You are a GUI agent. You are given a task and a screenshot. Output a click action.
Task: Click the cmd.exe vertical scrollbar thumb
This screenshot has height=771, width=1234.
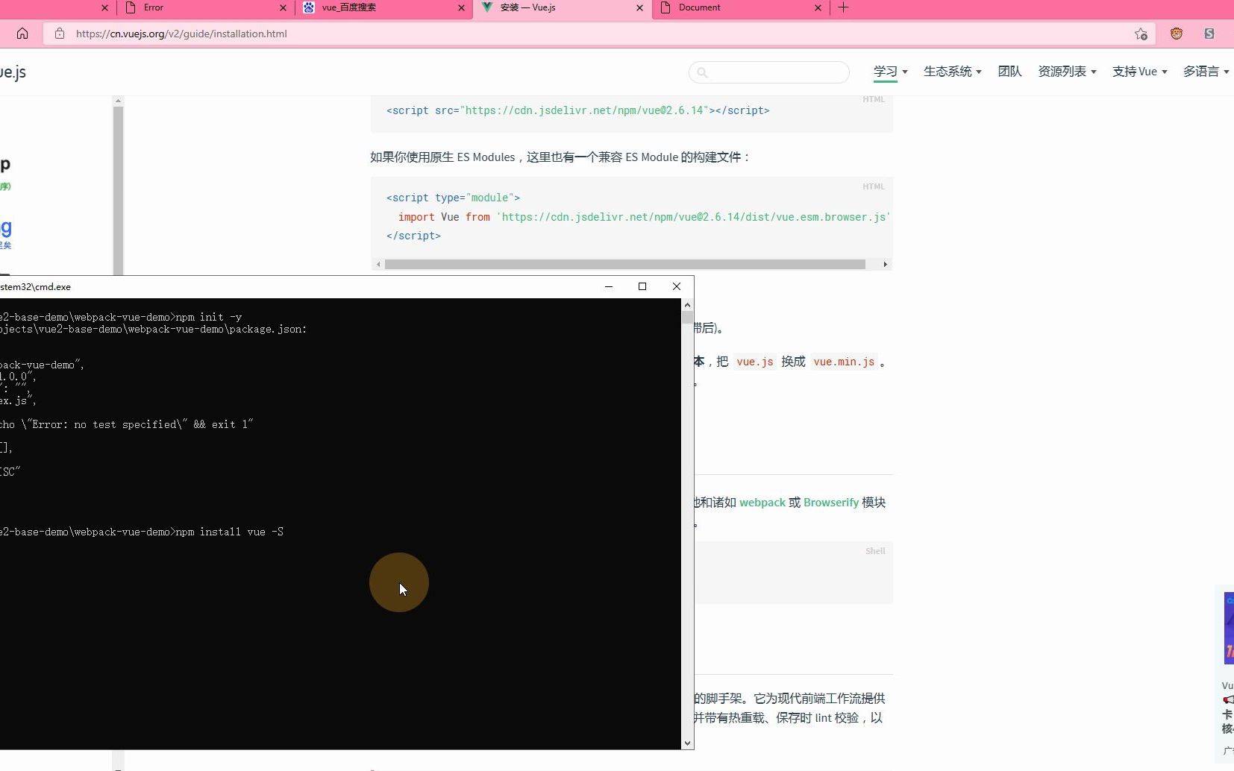coord(687,317)
